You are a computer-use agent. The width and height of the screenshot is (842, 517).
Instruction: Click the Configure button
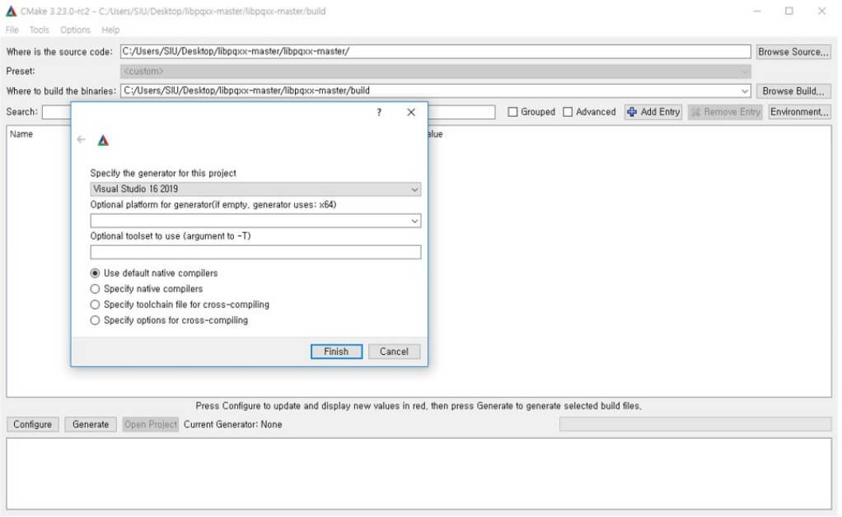[32, 424]
